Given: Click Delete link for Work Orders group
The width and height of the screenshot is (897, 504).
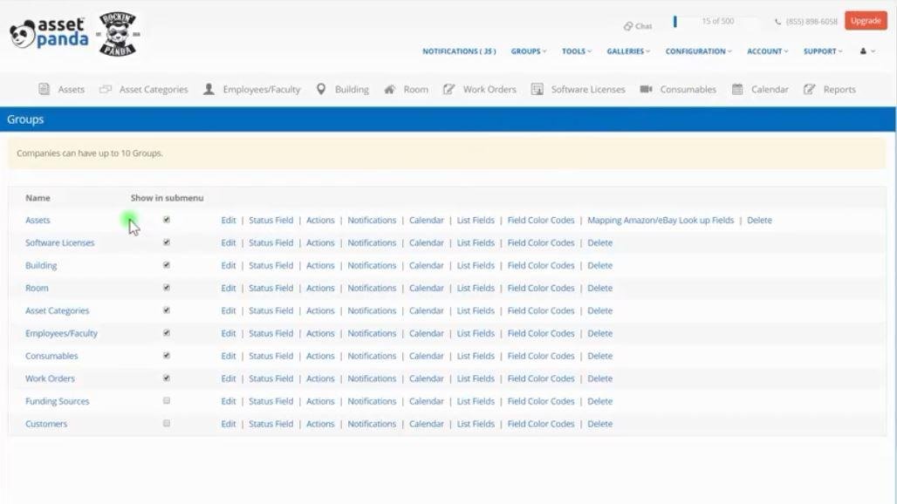Looking at the screenshot, I should pyautogui.click(x=599, y=378).
